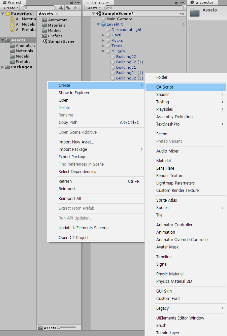The height and width of the screenshot is (336, 227).
Task: Open SampleScene options menu icon
Action: pos(182,13)
